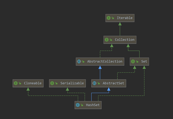This screenshot has height=119, width=173.
Task: Select the Serializable label text
Action: coord(72,83)
